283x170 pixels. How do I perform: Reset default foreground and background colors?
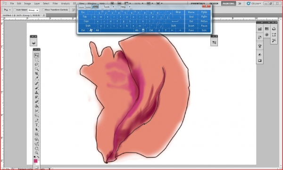(x=35, y=157)
